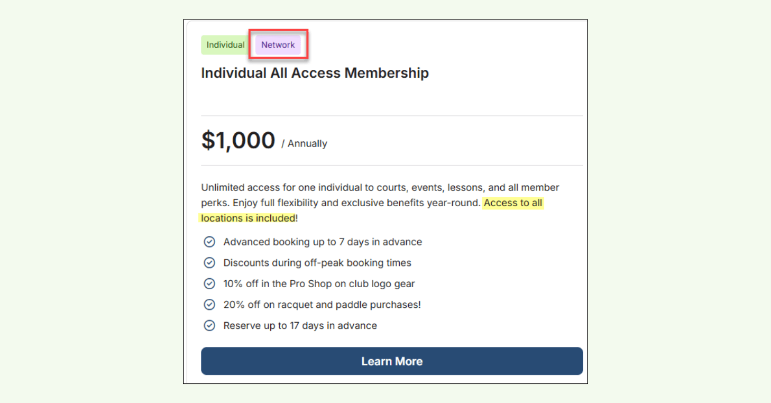Screen dimensions: 771x403
Task: Click 20% off on racquet purchases text
Action: (322, 305)
